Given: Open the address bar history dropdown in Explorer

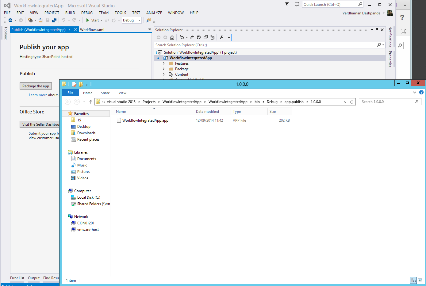Looking at the screenshot, I should click(345, 102).
